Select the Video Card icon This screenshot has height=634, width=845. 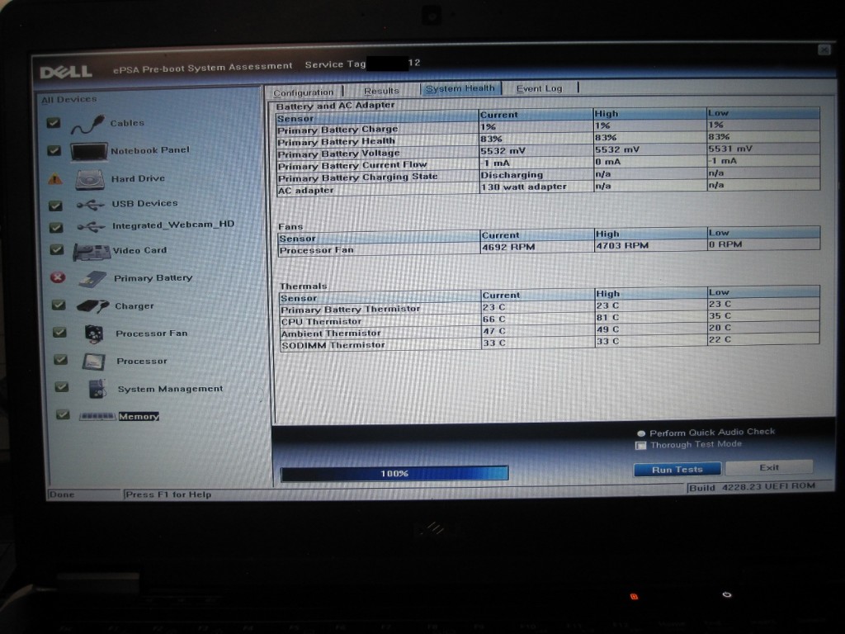coord(91,252)
